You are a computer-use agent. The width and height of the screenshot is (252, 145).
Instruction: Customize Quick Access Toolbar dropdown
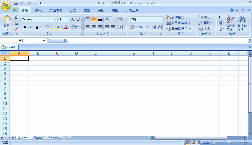(x=40, y=3)
